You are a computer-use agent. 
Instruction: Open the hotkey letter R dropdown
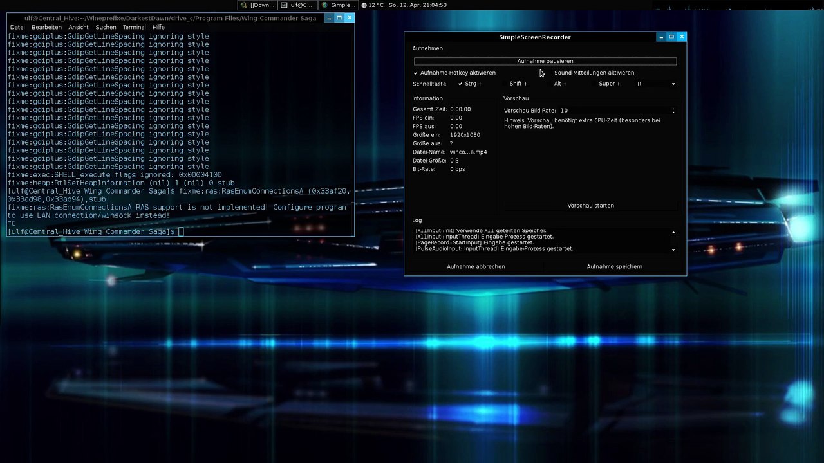click(656, 84)
